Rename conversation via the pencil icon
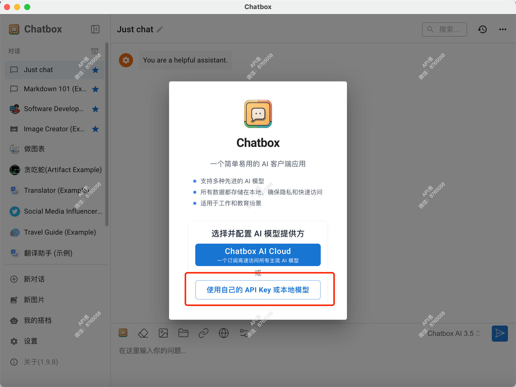 [x=160, y=29]
